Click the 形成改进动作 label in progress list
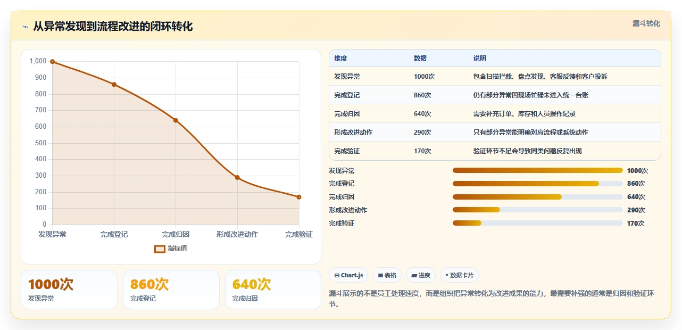This screenshot has height=330, width=682. coord(348,210)
